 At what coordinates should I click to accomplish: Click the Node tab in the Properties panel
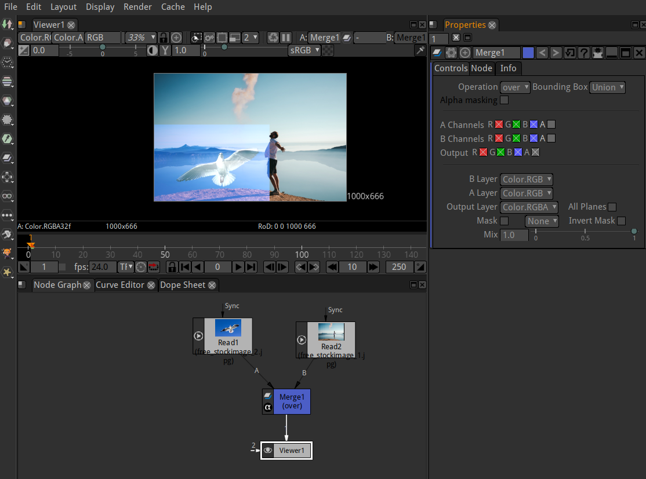481,68
